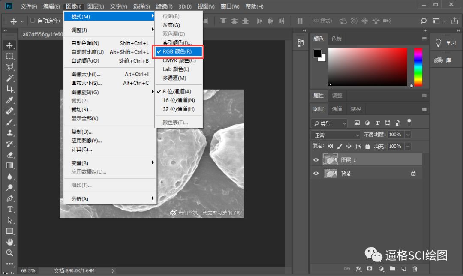Image resolution: width=463 pixels, height=276 pixels.
Task: Click the delete layer trash icon
Action: 415,269
